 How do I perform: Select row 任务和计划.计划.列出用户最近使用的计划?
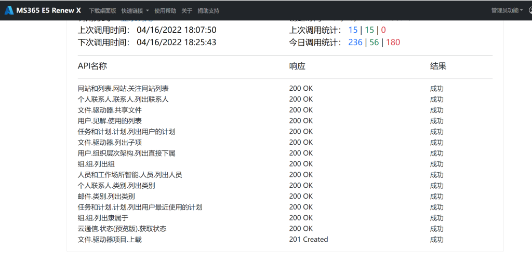[285, 207]
